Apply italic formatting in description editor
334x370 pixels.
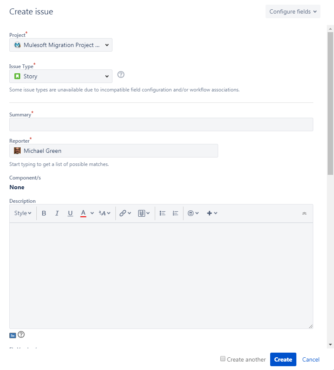57,213
